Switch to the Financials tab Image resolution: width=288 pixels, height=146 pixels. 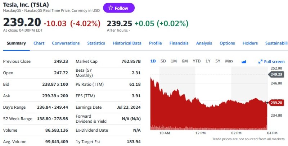[179, 43]
